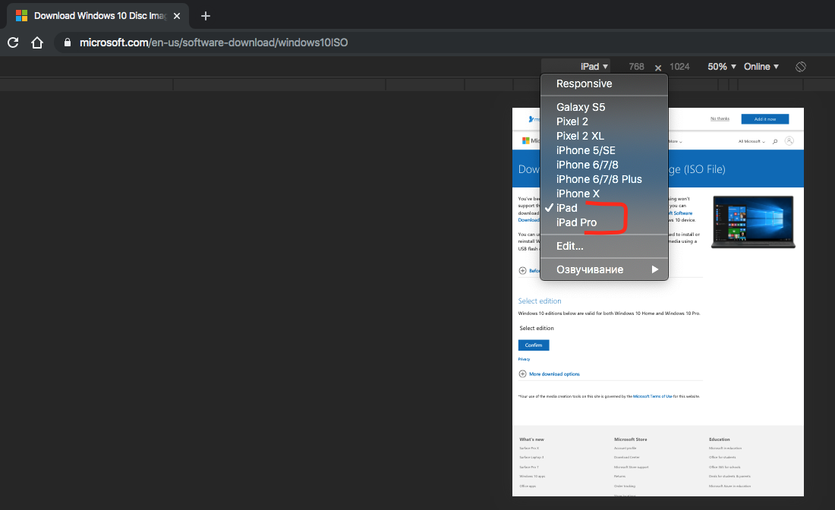Image resolution: width=835 pixels, height=510 pixels.
Task: Open the iPad device selector dropdown
Action: [594, 67]
